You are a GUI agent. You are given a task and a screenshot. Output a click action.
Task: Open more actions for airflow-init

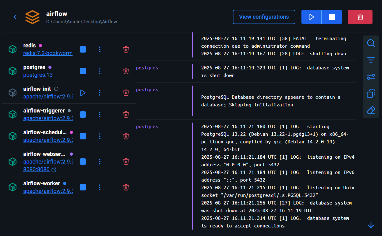100,93
